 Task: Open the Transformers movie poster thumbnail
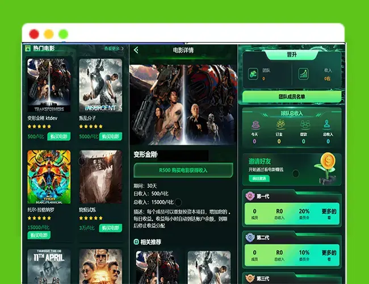[x=49, y=85]
